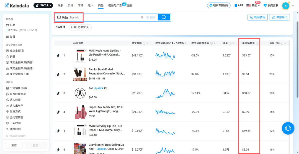Click the blue search magnifier button
Screen dimensions: 299x154
pos(164,17)
